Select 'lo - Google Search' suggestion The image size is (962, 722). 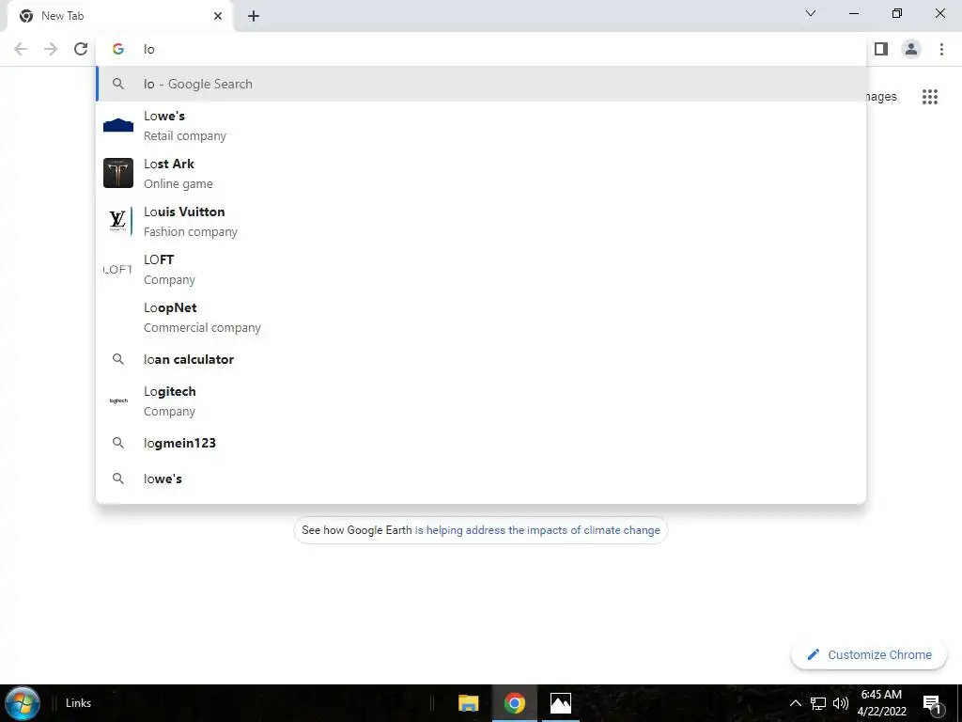tap(481, 84)
